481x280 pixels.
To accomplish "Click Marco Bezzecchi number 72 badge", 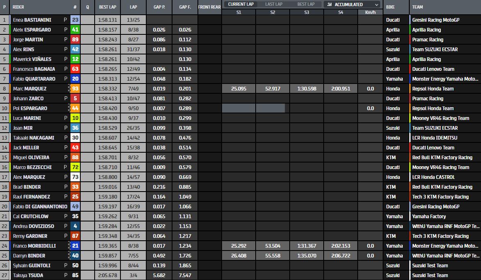I will (x=75, y=167).
